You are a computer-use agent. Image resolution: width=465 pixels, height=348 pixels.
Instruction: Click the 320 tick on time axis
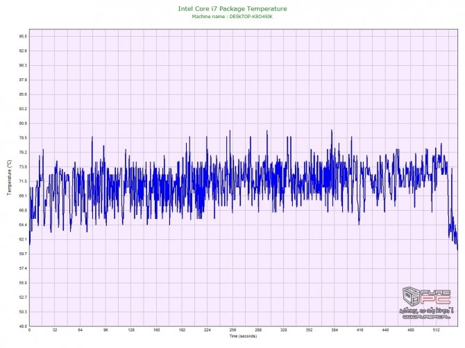[x=284, y=330]
